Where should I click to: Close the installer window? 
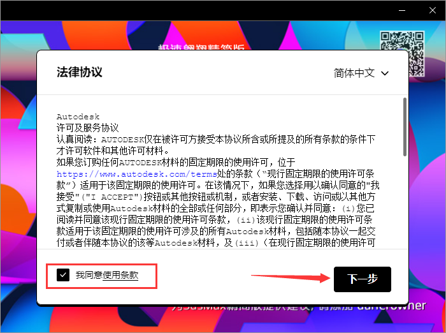tap(433, 11)
